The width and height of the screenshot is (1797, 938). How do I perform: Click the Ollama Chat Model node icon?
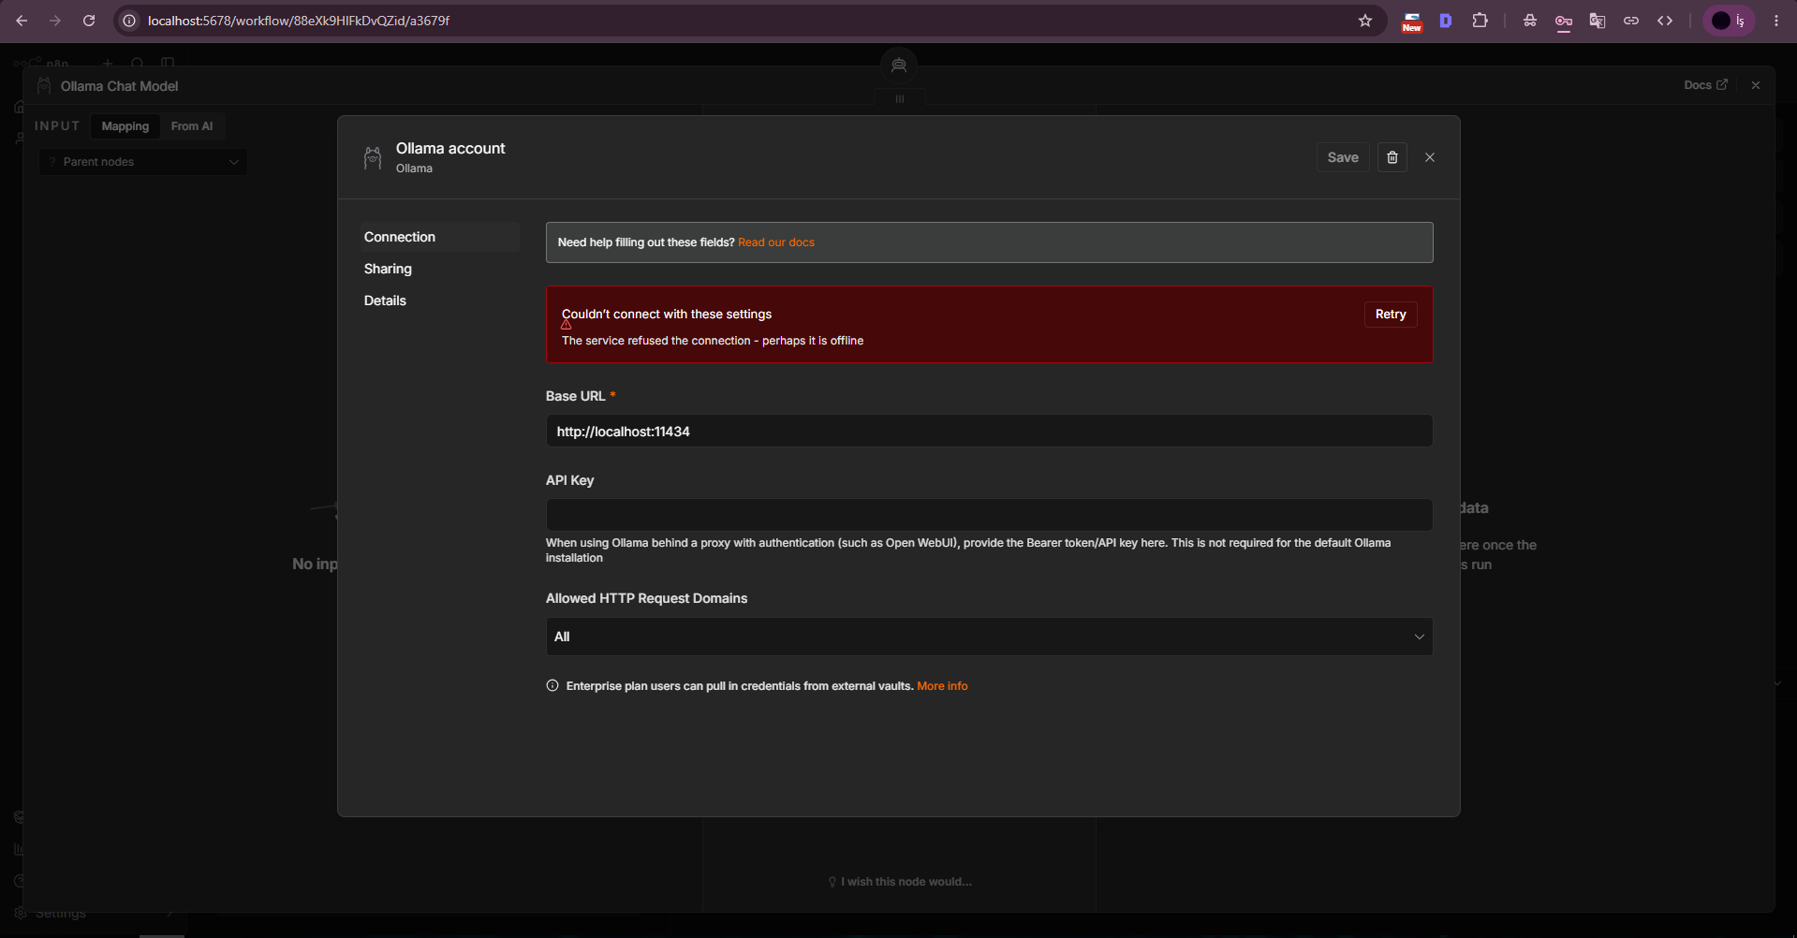(x=44, y=86)
